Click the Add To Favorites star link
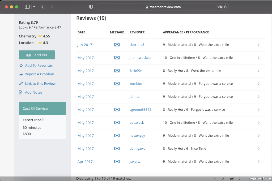Image resolution: width=272 pixels, height=181 pixels. [x=39, y=66]
